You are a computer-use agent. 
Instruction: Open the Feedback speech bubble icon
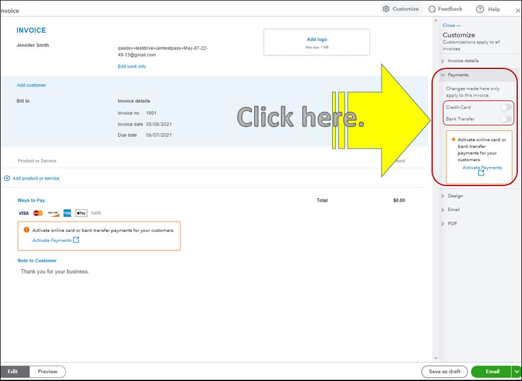click(432, 9)
